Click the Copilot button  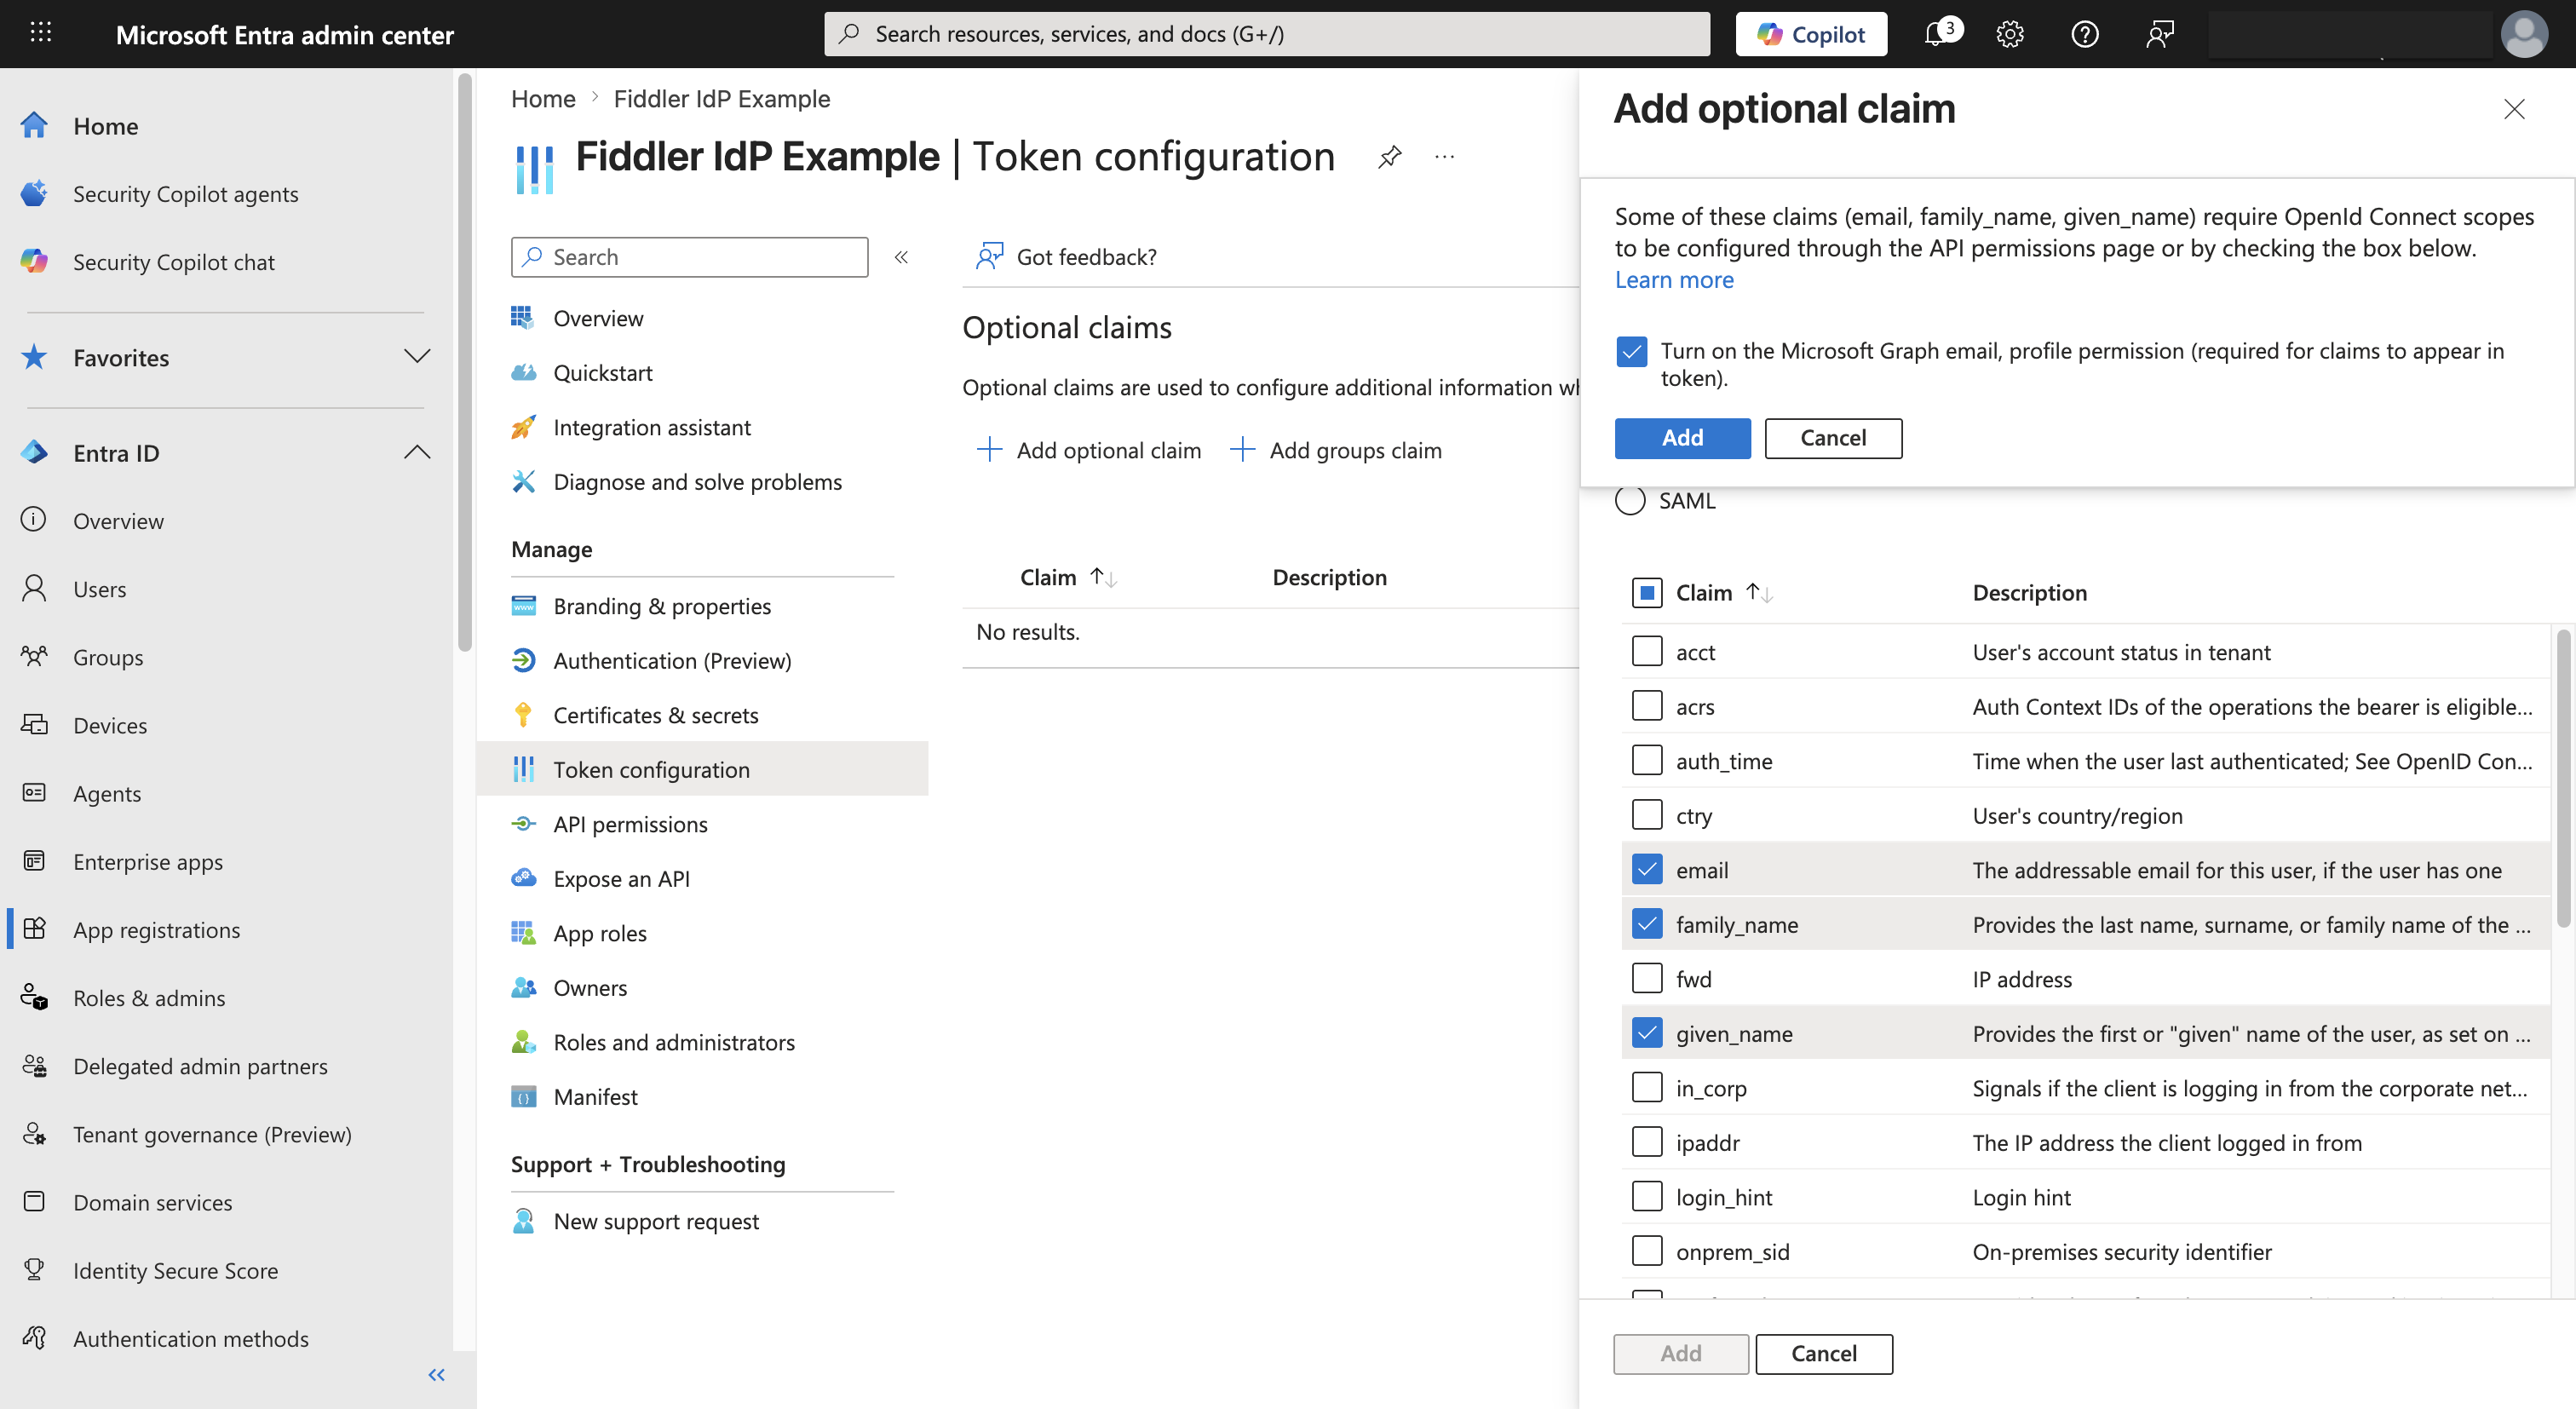[1811, 34]
